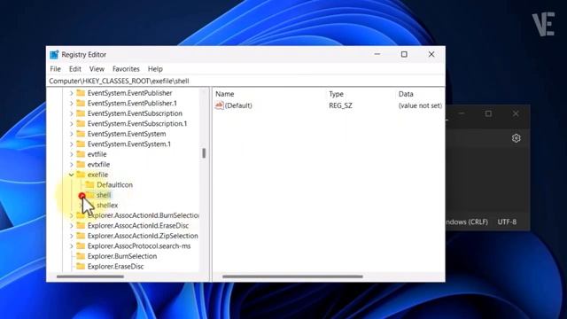Click UTF-8 encoding in Notepad status bar
This screenshot has height=319, width=567.
(507, 222)
